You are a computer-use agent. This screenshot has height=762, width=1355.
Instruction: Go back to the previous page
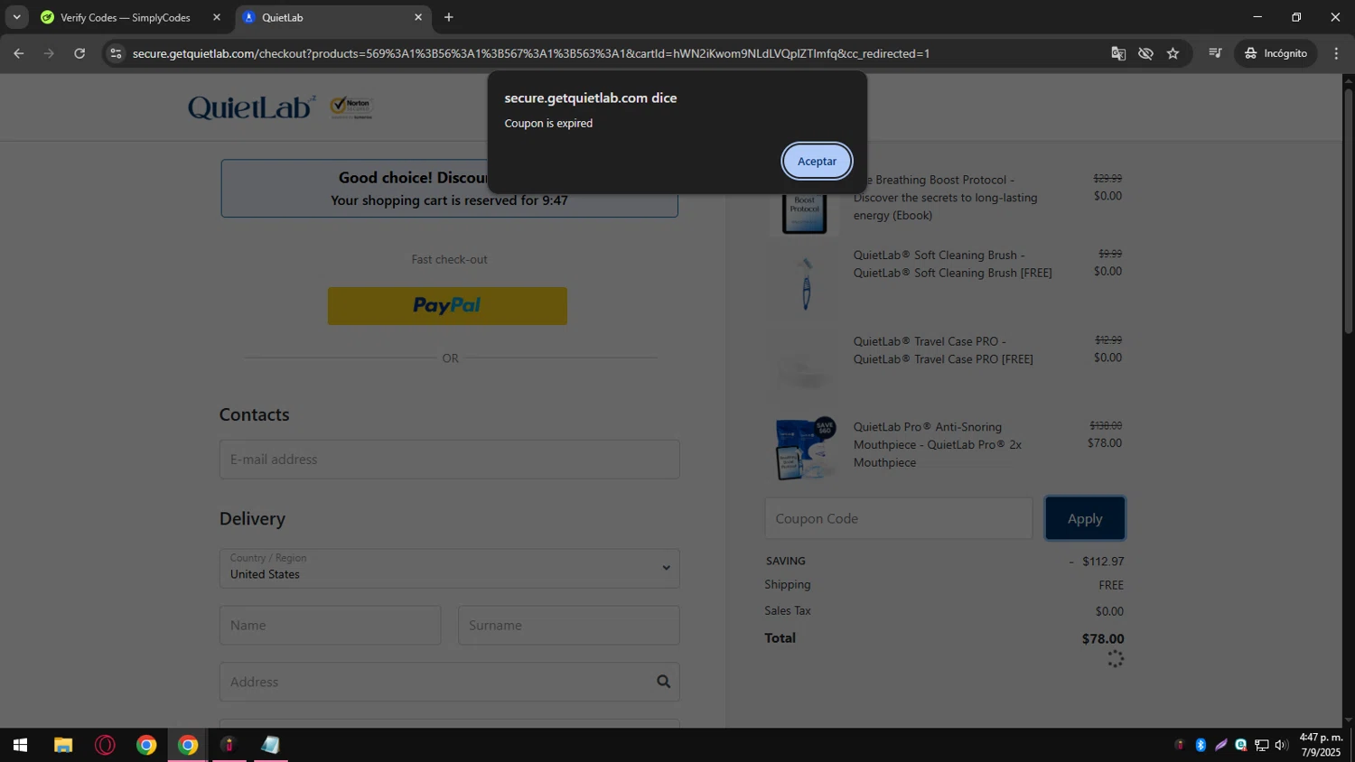(x=18, y=53)
